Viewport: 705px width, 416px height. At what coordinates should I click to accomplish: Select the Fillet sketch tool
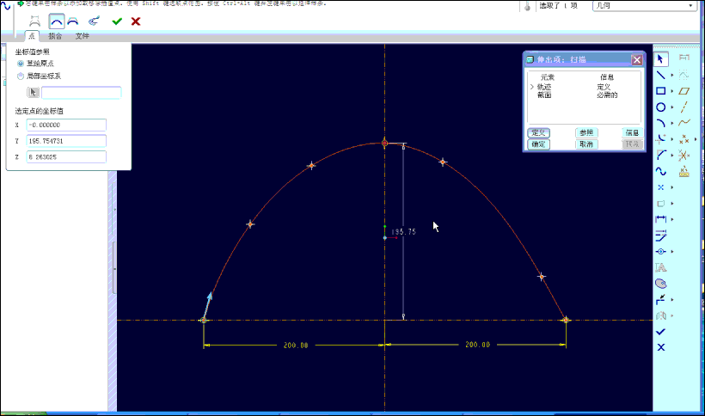coord(660,139)
